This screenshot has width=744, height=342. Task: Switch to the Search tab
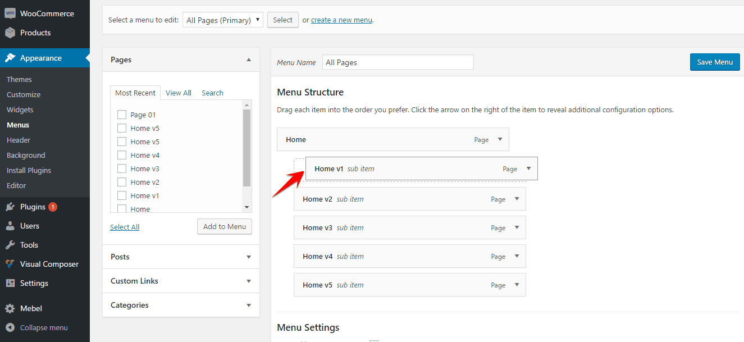212,92
